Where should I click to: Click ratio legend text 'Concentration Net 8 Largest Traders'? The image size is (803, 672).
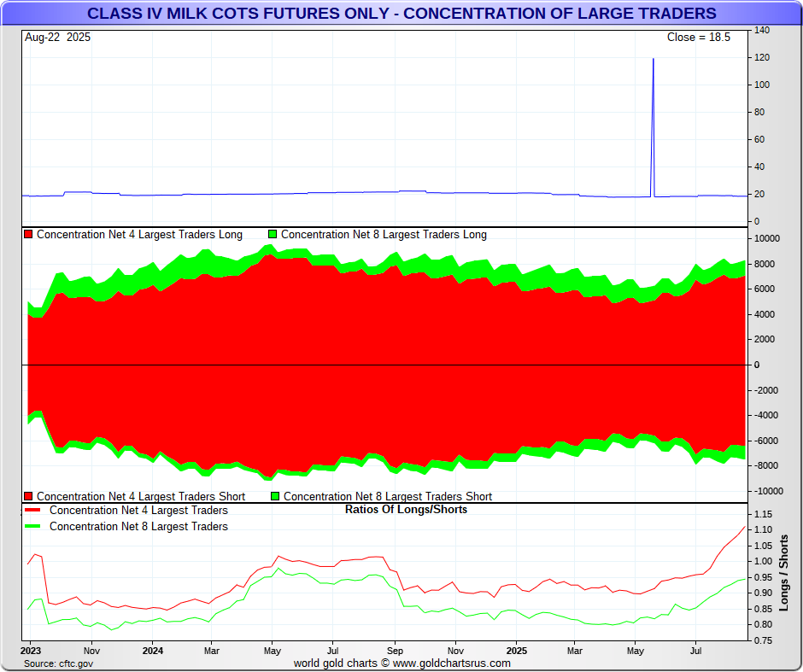pos(138,527)
